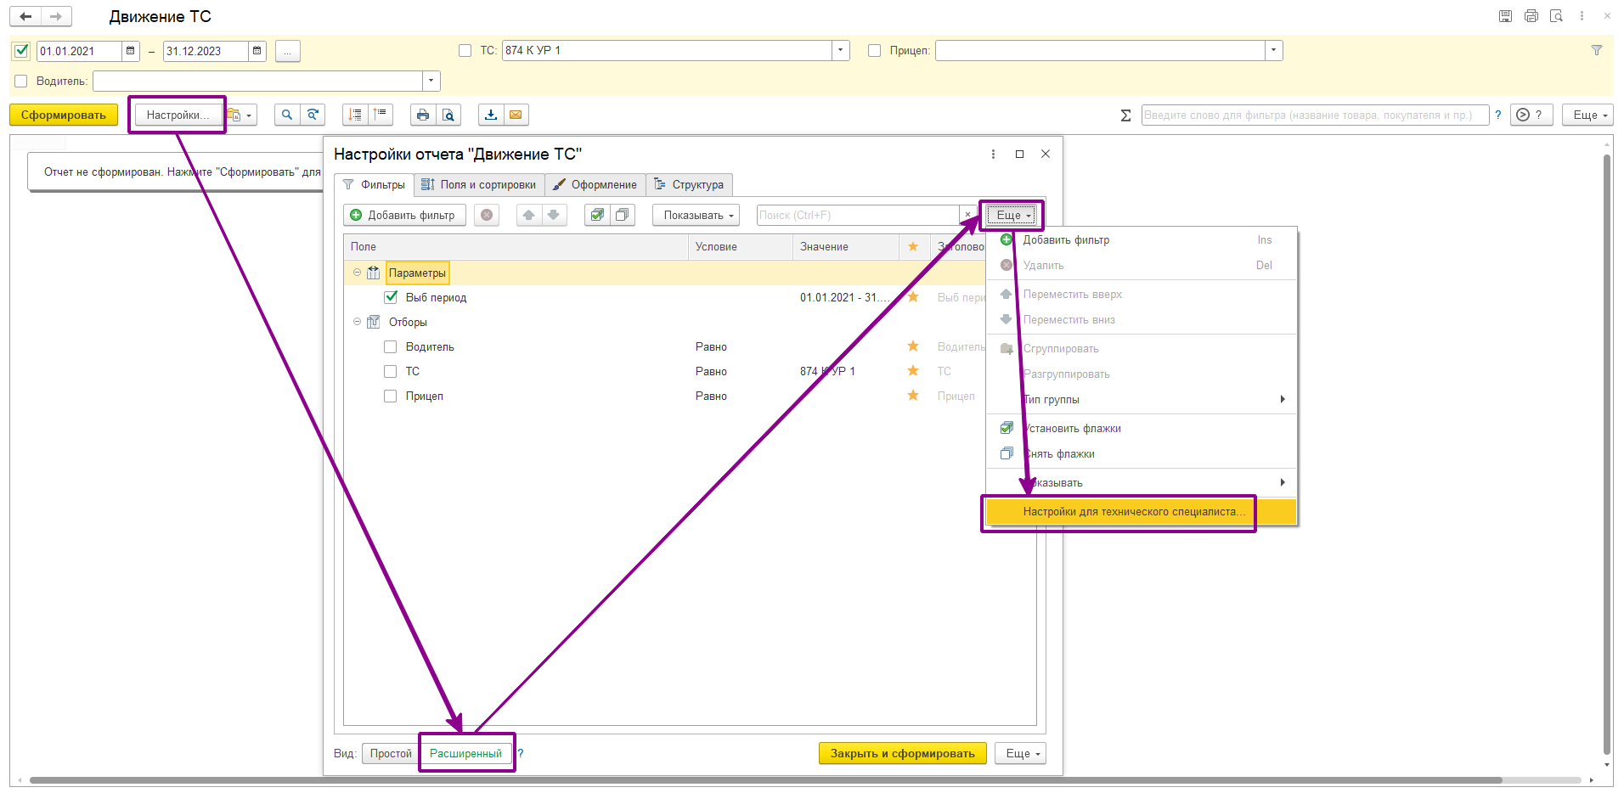The width and height of the screenshot is (1624, 793).
Task: Open the ТС field dropdown arrow
Action: 840,51
